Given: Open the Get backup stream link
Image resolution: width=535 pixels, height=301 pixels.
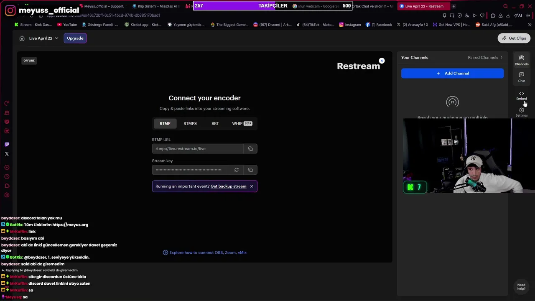Looking at the screenshot, I should [x=228, y=186].
